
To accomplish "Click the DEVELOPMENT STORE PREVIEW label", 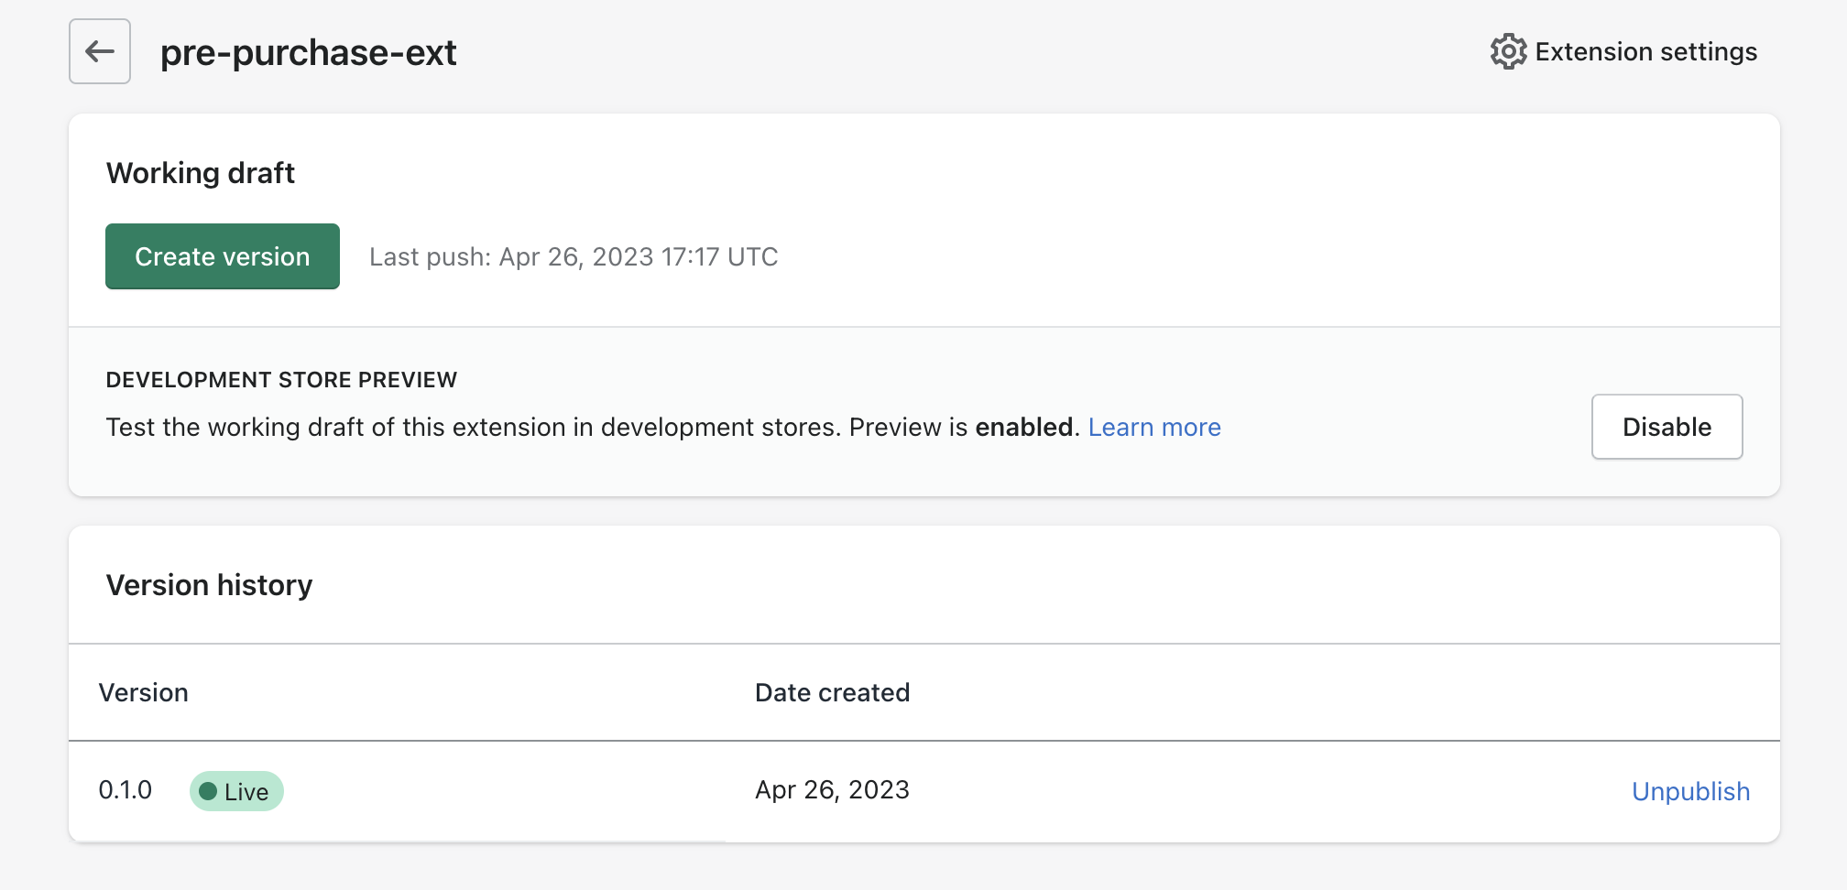I will click(281, 379).
